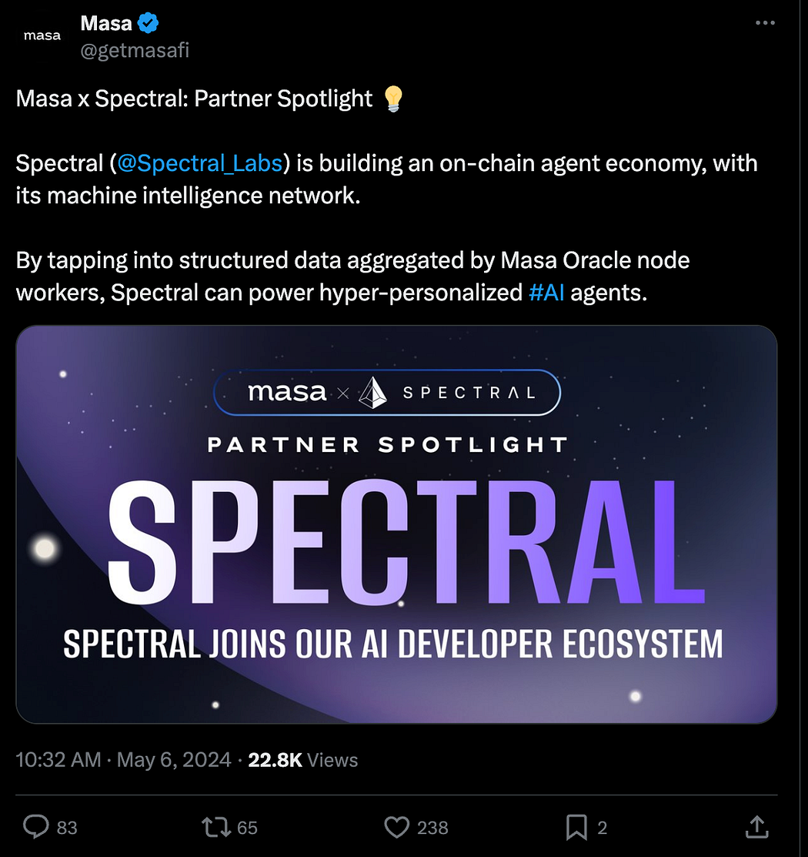Click the tweet text about Masa Oracle node
Image resolution: width=808 pixels, height=857 pixels.
click(x=352, y=260)
